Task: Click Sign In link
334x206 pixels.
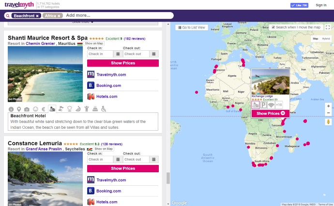Action: (x=321, y=5)
